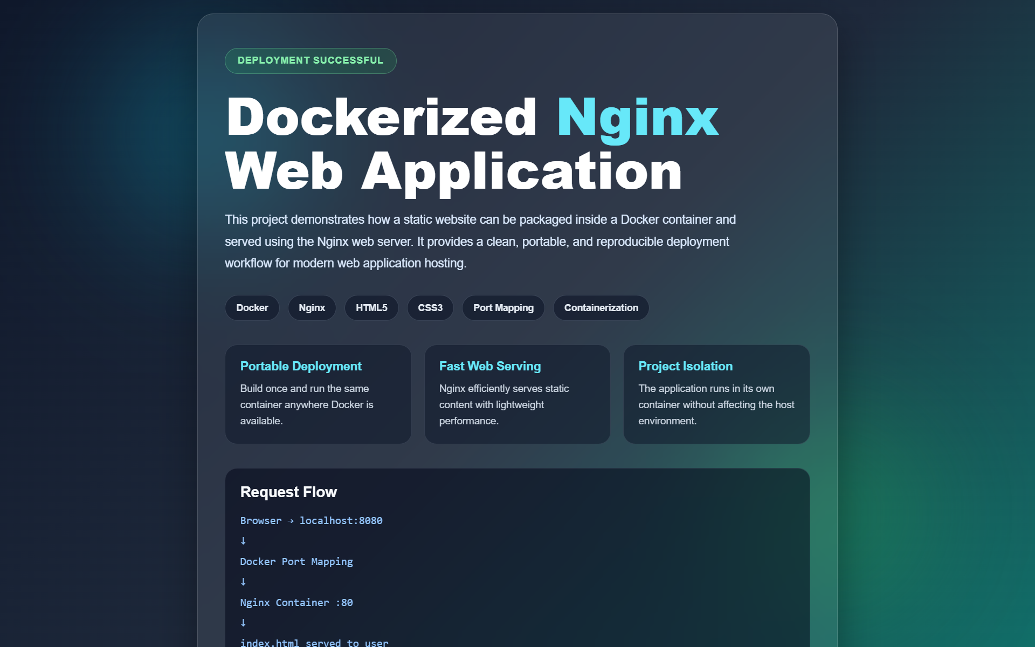1035x647 pixels.
Task: Select the Project Isolation card title
Action: [x=686, y=366]
